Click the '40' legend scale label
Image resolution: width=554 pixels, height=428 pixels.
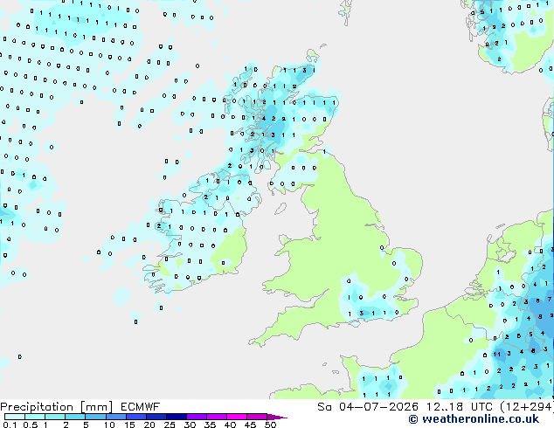[x=230, y=425]
